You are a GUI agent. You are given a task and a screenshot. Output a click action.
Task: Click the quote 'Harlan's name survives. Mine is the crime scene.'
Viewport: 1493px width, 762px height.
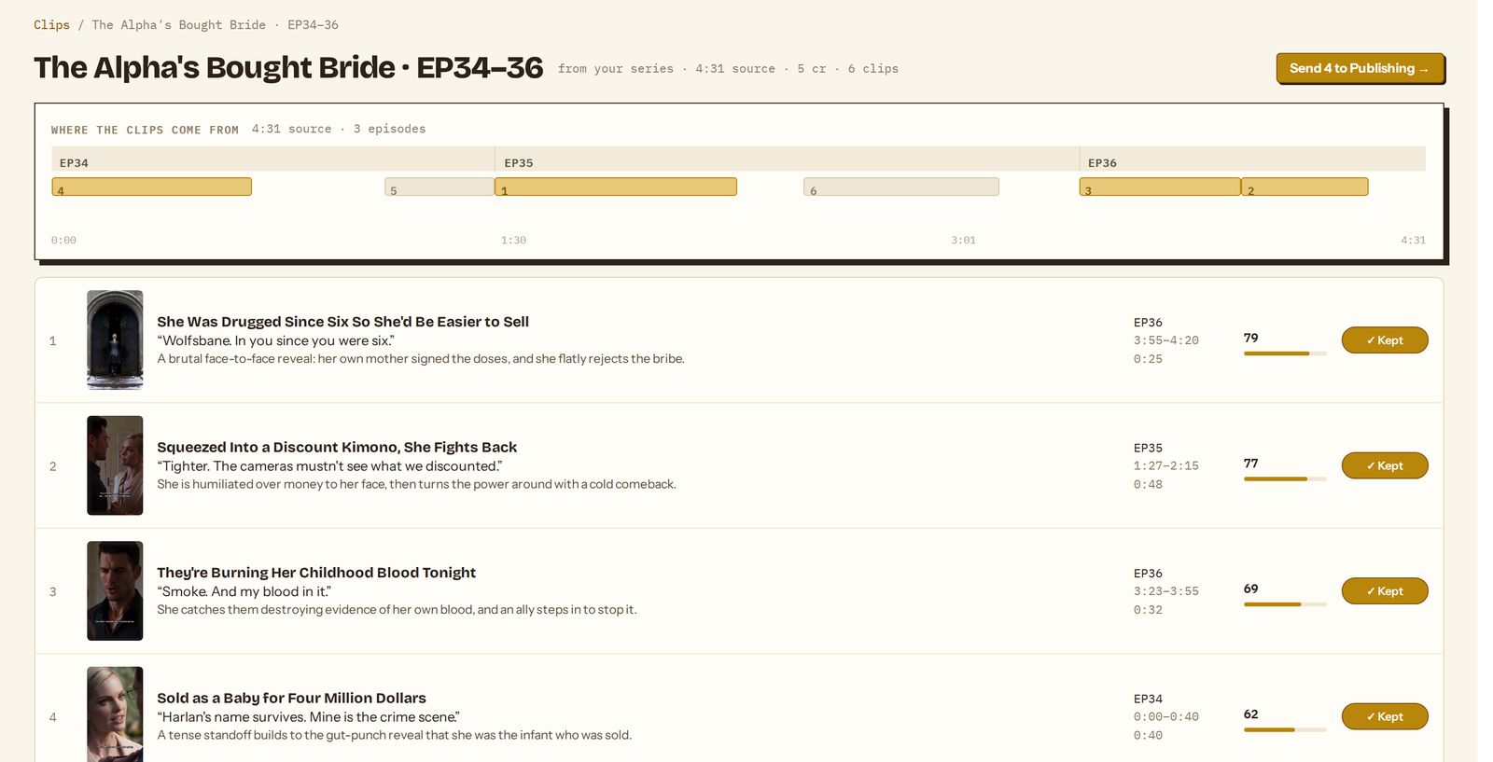[x=308, y=717]
